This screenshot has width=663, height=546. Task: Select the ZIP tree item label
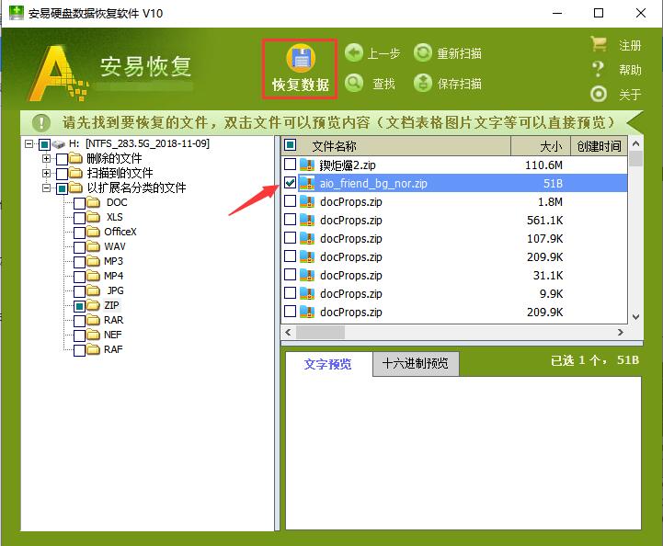[111, 305]
